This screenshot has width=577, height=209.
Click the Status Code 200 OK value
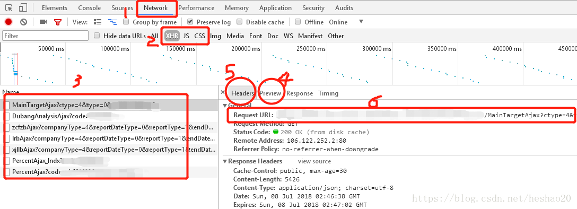click(321, 132)
